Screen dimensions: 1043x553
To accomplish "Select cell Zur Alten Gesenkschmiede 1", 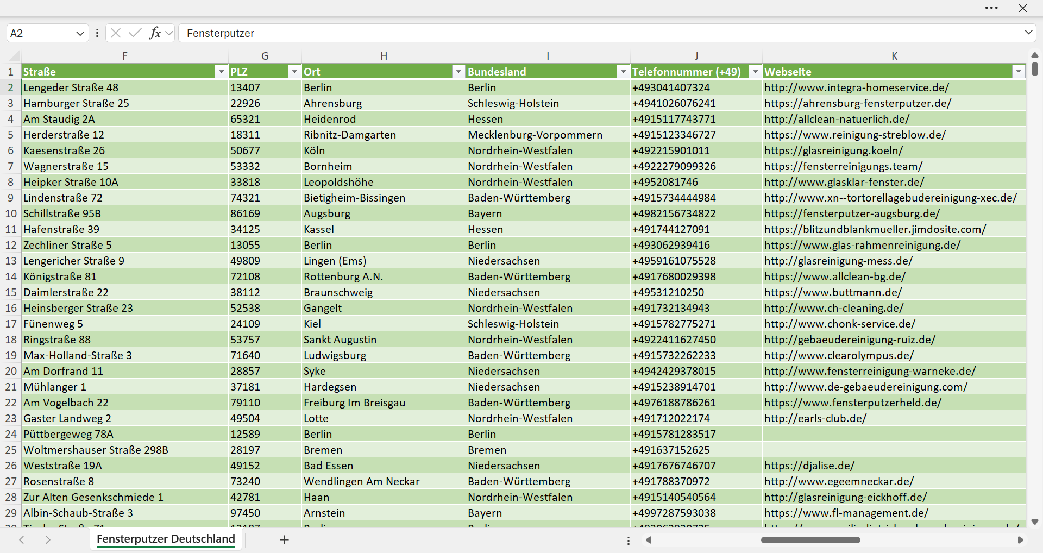I will (125, 497).
